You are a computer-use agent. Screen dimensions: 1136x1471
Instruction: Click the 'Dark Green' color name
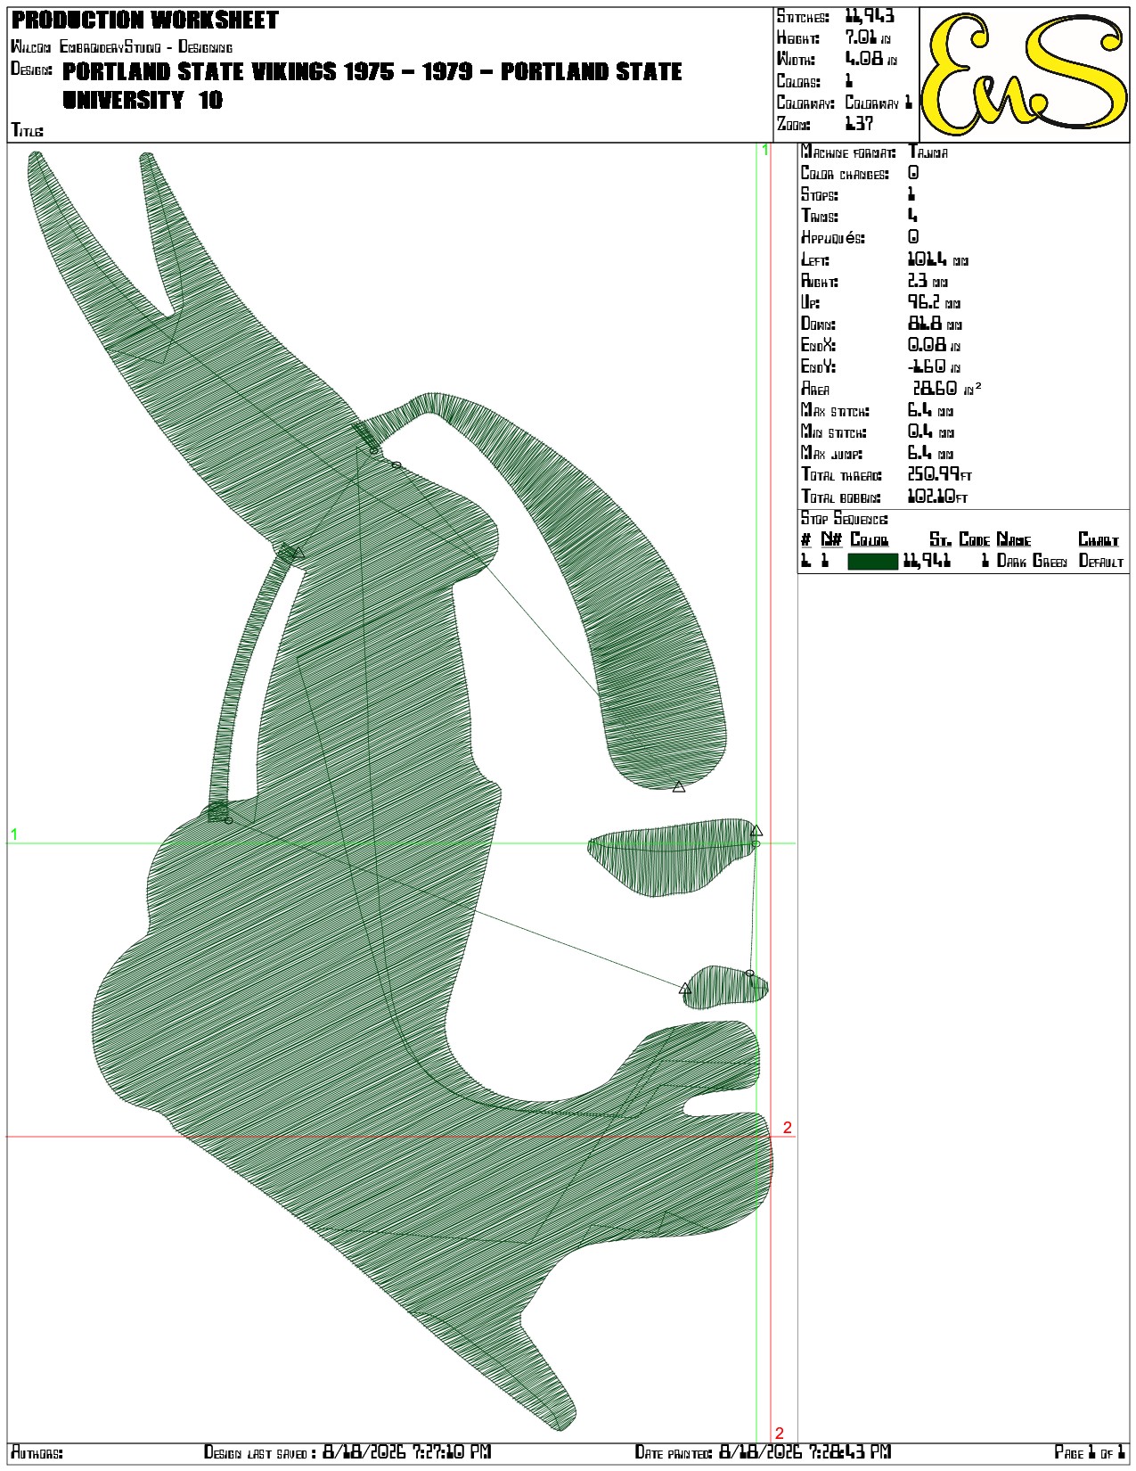pyautogui.click(x=1032, y=561)
